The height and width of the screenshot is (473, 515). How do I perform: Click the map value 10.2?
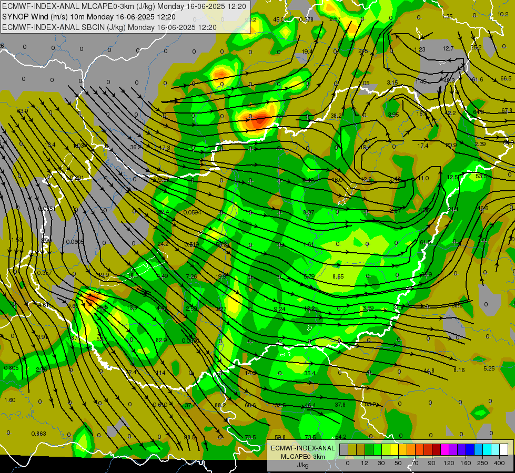click(503, 14)
